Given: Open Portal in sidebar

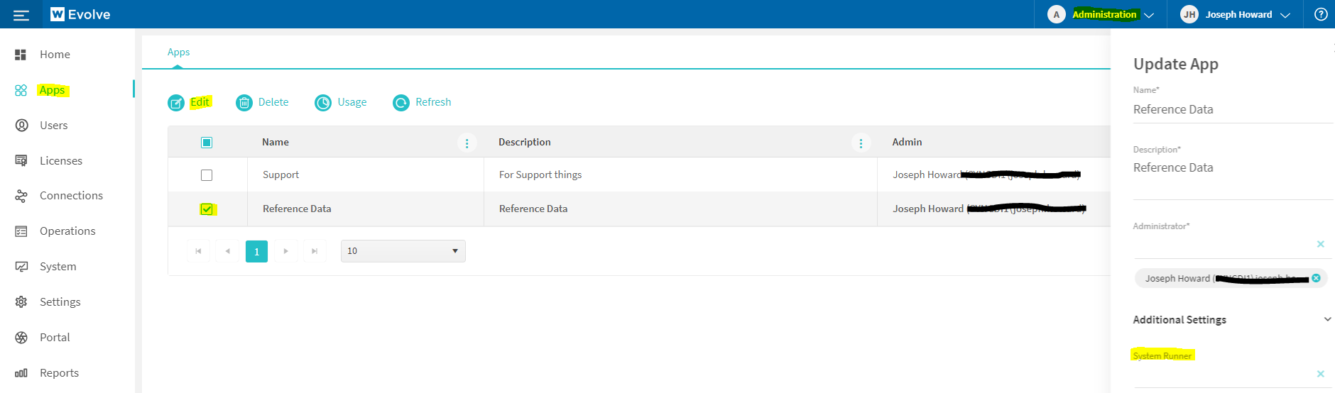Looking at the screenshot, I should [x=55, y=338].
